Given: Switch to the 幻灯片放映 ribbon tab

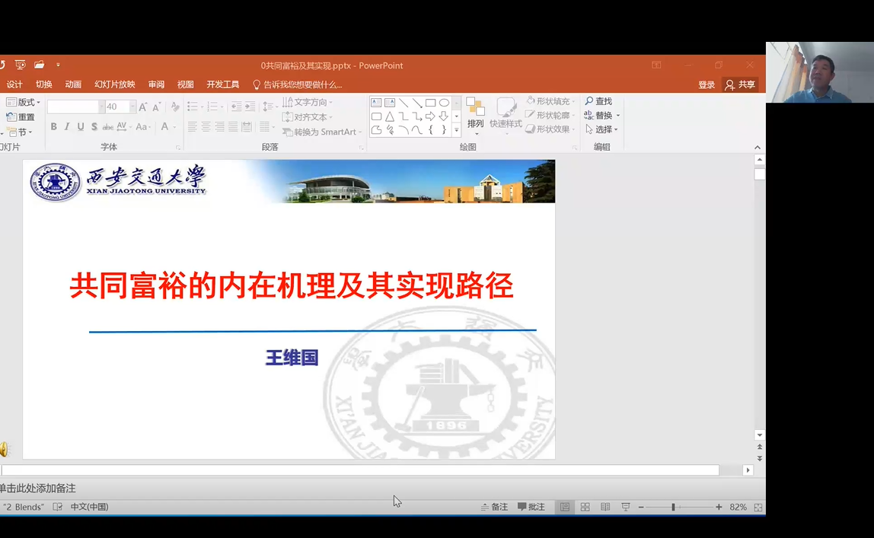Looking at the screenshot, I should coord(114,84).
